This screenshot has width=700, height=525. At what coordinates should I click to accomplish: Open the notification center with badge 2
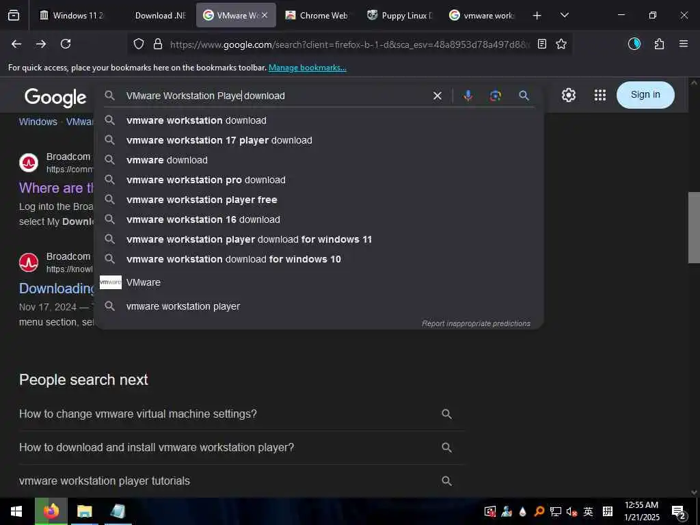(679, 512)
